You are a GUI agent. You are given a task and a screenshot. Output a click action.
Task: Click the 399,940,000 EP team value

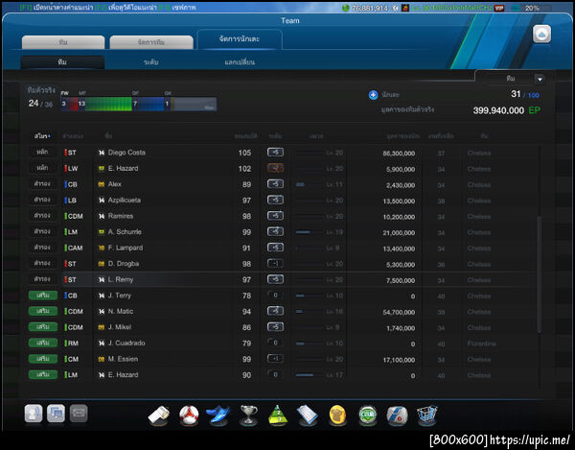506,110
